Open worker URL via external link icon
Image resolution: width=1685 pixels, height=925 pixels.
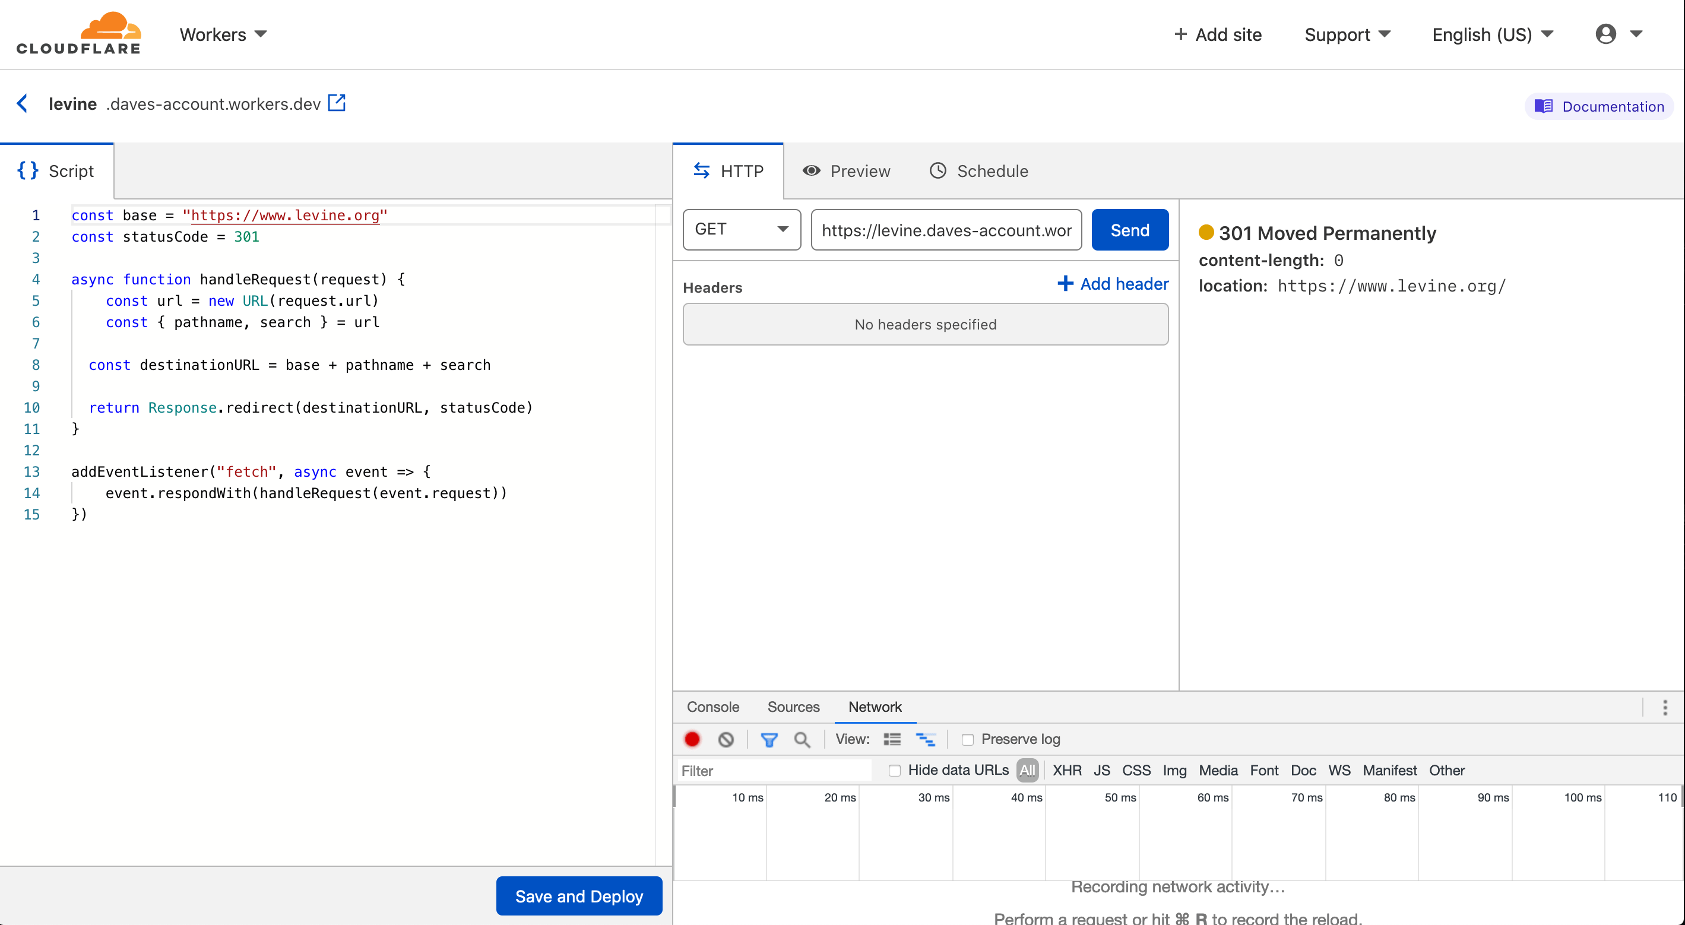tap(336, 103)
